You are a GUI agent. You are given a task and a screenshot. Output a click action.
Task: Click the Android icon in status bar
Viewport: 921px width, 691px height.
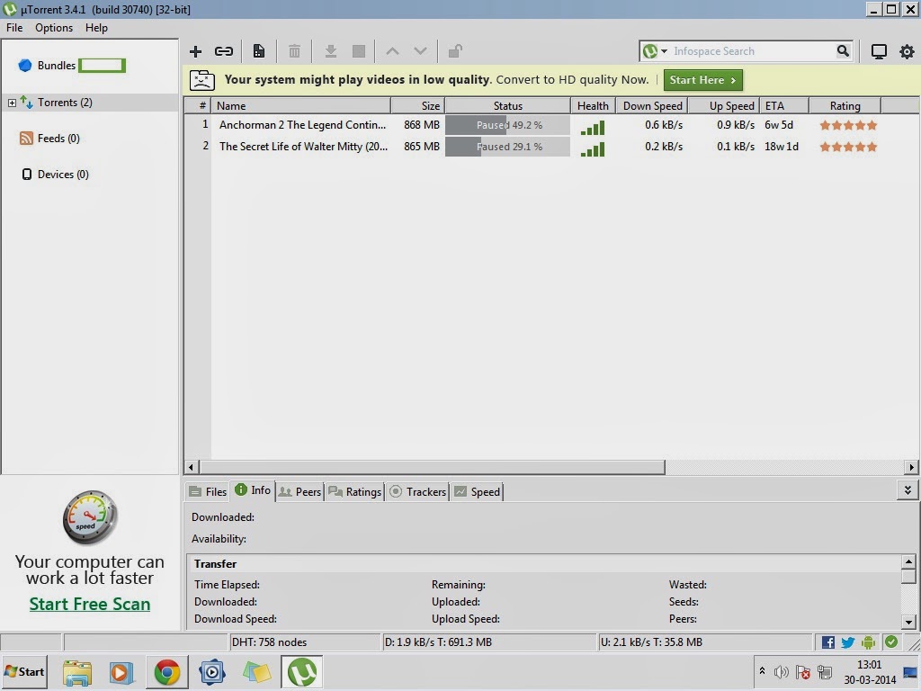(x=867, y=642)
